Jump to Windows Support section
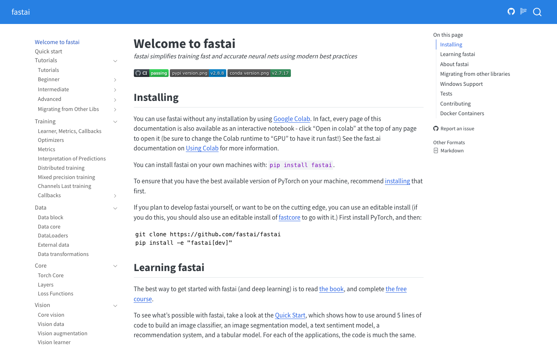 (461, 84)
